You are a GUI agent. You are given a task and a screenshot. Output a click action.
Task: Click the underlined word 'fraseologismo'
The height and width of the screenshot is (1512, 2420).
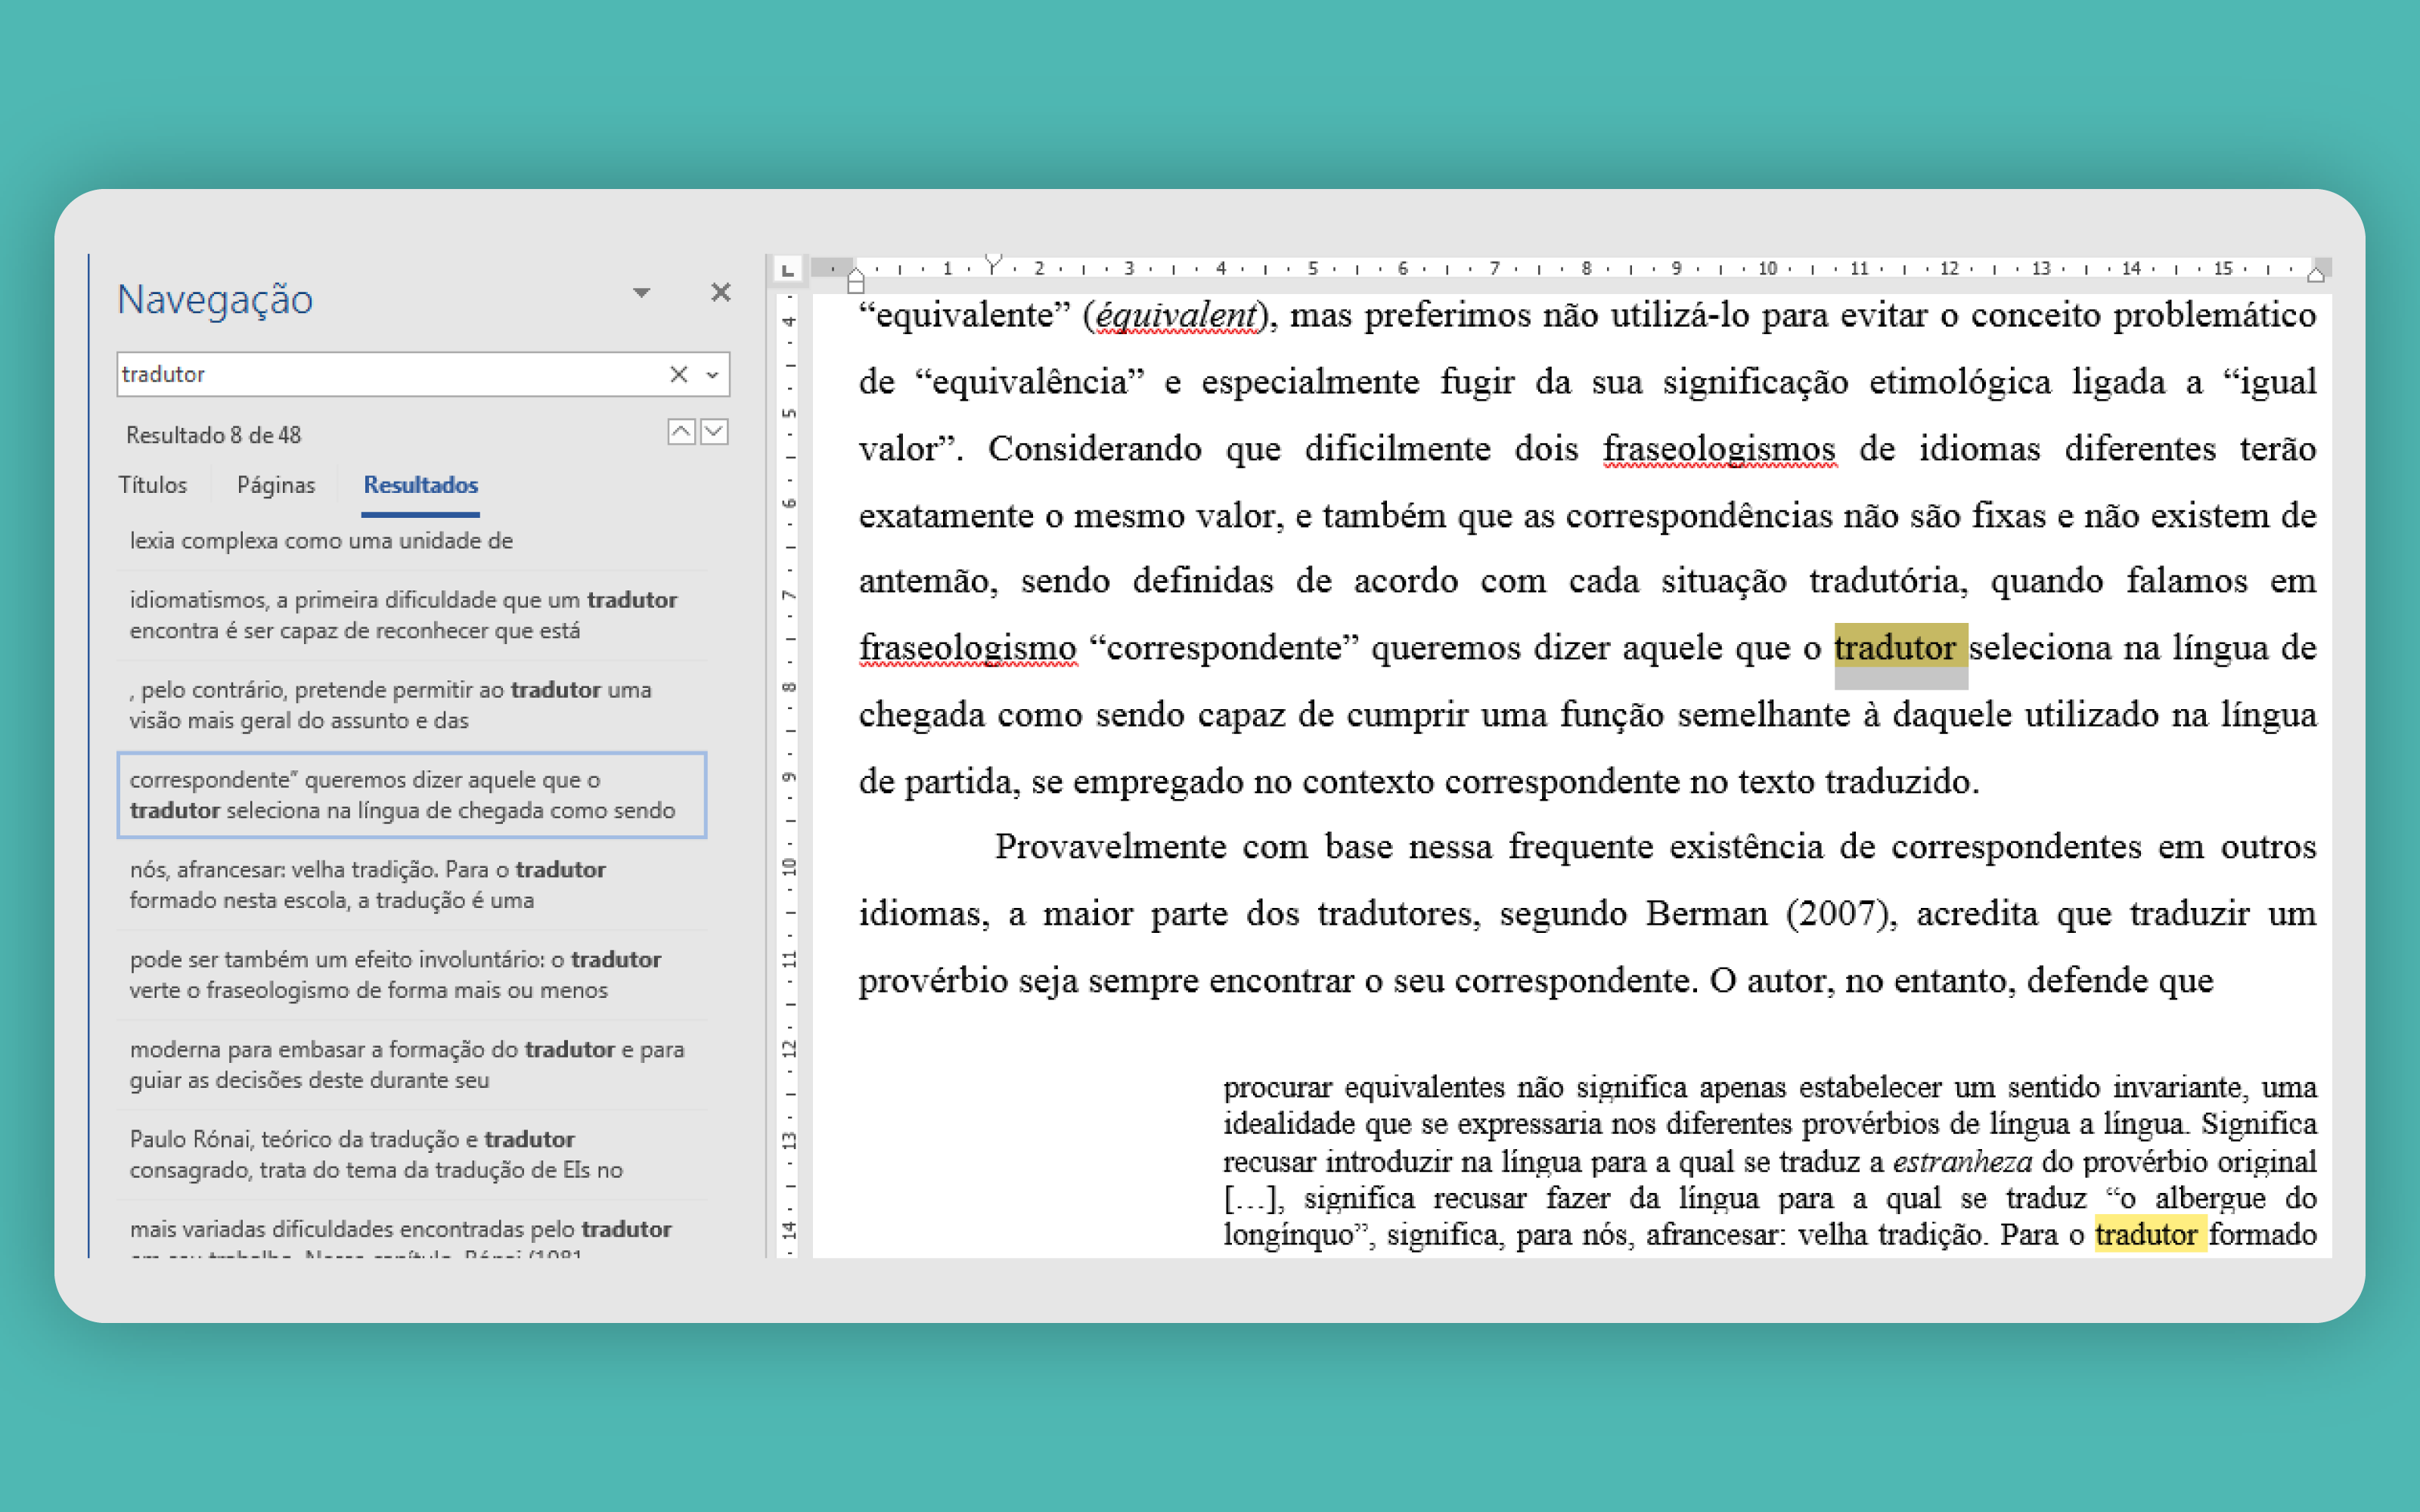coord(968,648)
